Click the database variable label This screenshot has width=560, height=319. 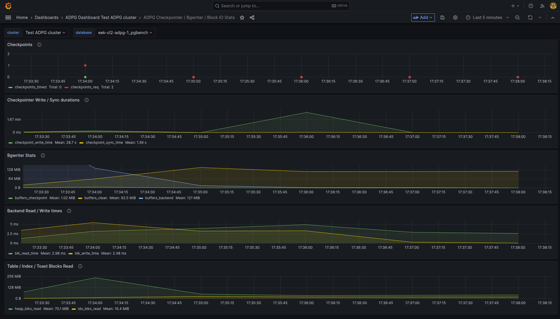pos(84,33)
